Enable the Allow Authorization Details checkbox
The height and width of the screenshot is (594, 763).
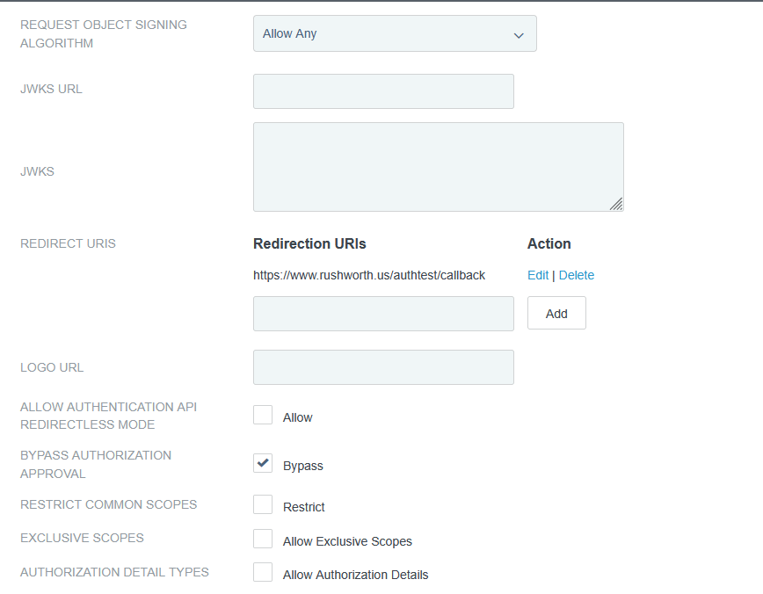tap(263, 573)
